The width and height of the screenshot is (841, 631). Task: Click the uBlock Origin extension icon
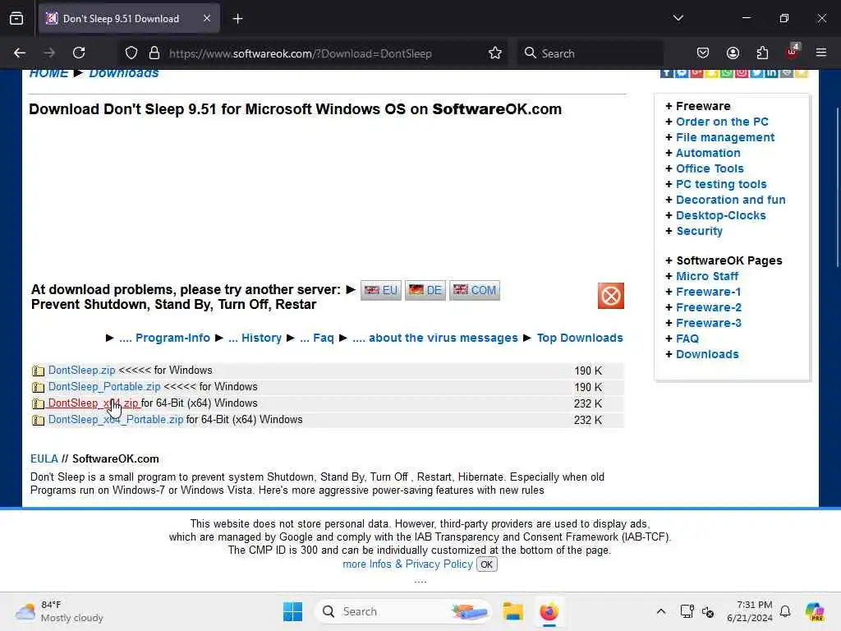(x=793, y=52)
